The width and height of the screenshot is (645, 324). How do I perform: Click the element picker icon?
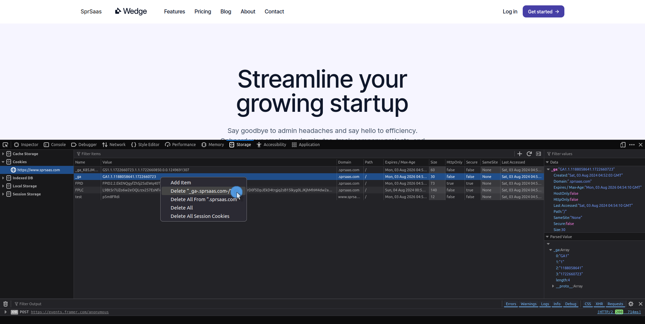point(5,145)
